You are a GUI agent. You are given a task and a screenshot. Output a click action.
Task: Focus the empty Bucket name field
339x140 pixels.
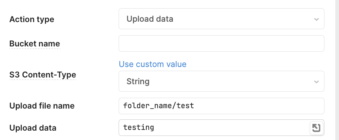coord(222,43)
